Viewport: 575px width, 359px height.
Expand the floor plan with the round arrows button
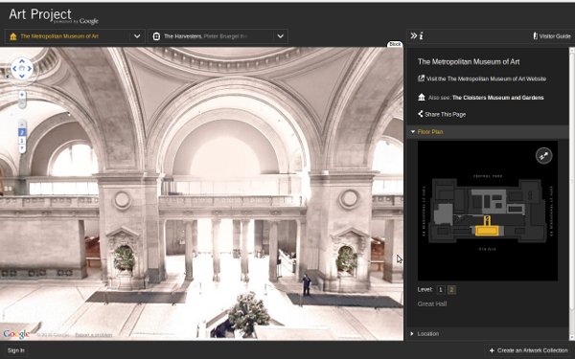pyautogui.click(x=543, y=156)
